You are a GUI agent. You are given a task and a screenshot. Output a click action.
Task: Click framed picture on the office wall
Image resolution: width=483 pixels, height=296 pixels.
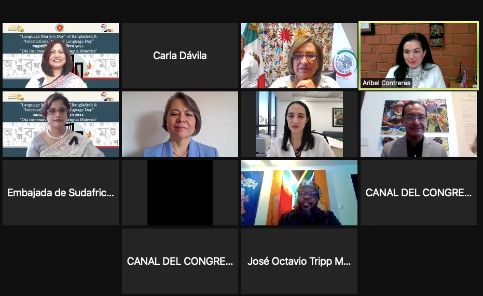pos(338,117)
